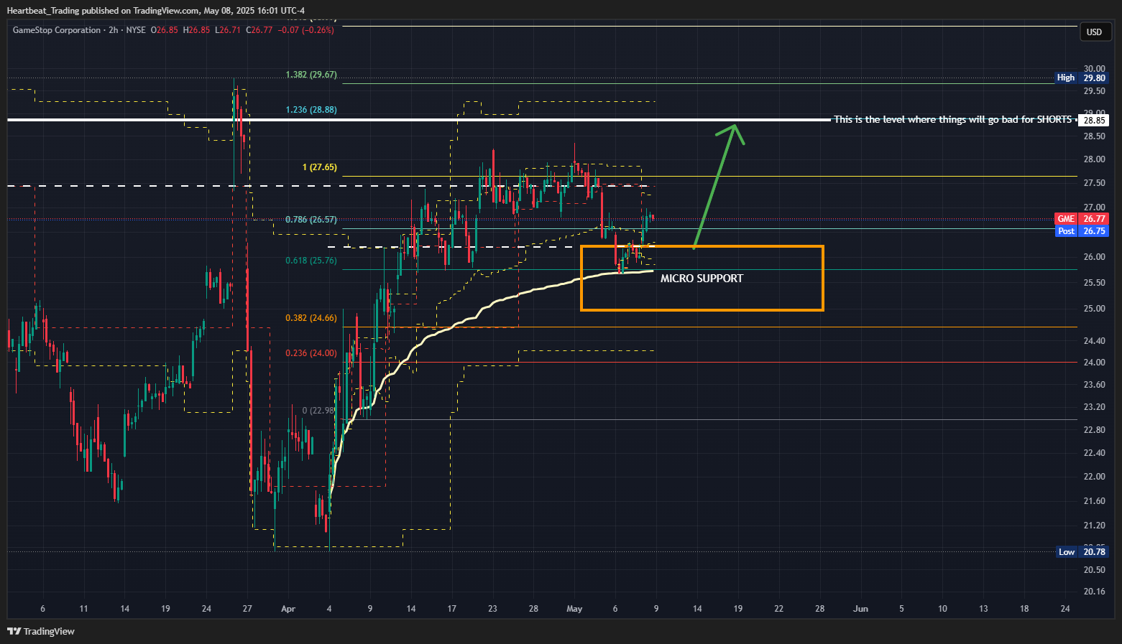This screenshot has width=1122, height=644.
Task: Click the GME 26.77 last price tag
Action: coord(1081,219)
